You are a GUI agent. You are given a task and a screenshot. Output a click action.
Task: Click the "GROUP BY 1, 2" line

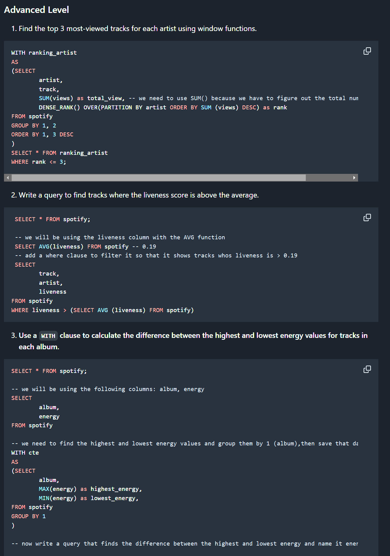[x=34, y=126]
